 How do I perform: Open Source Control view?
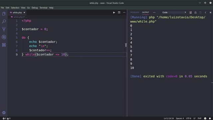[x=4, y=29]
